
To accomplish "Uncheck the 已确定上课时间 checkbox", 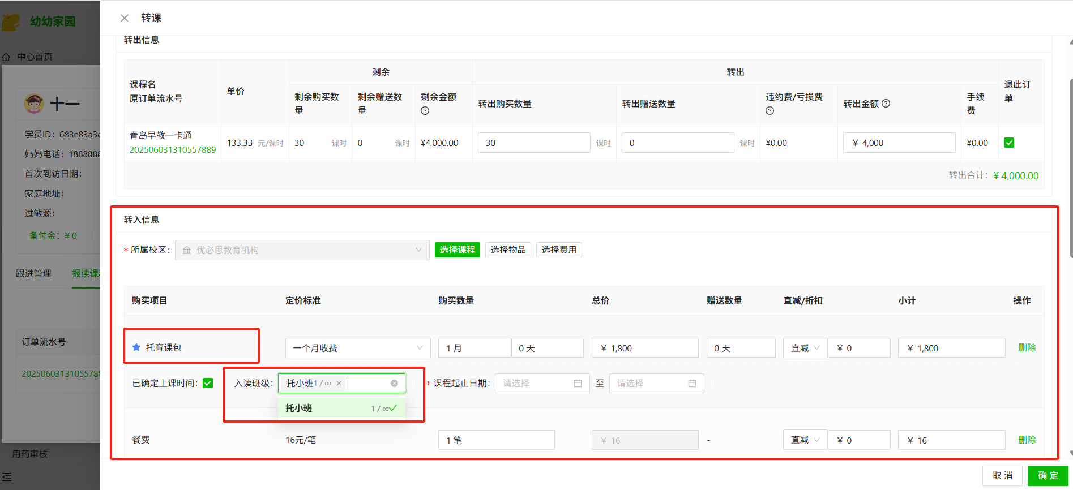I will [x=208, y=384].
